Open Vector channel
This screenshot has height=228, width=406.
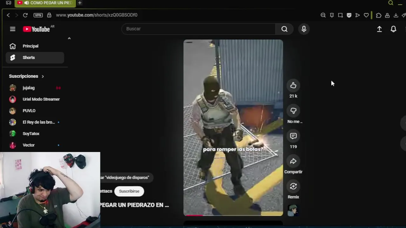35,145
